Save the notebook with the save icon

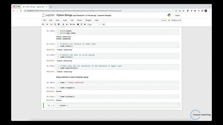(43, 24)
